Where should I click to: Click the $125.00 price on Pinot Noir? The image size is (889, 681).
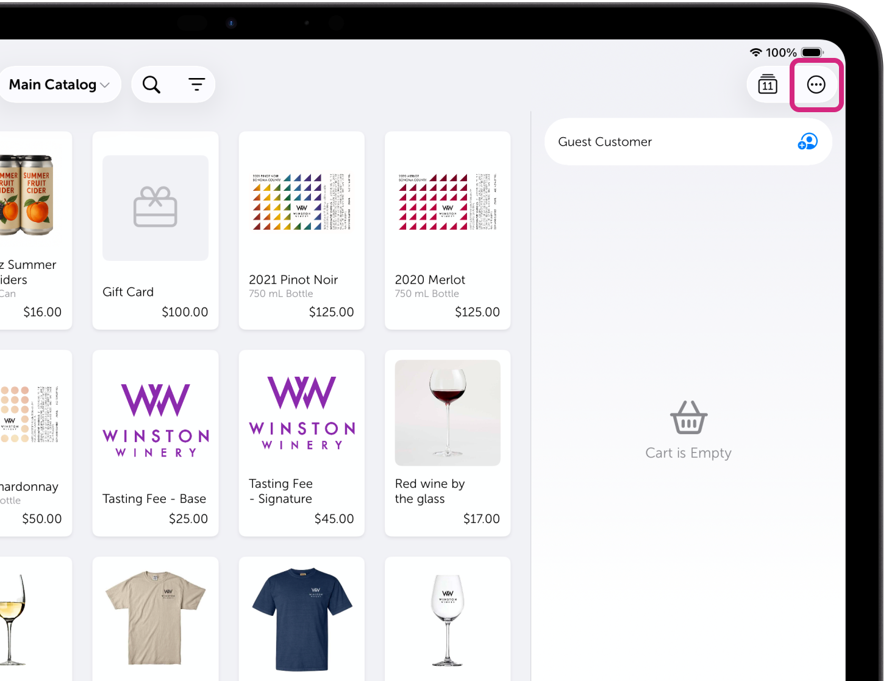(x=331, y=312)
